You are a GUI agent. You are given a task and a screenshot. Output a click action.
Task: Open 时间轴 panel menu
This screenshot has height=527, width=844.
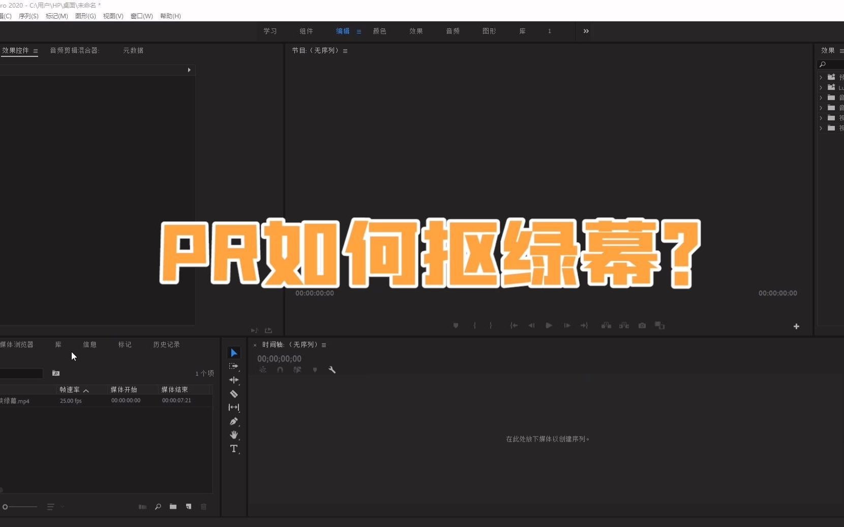pos(324,345)
